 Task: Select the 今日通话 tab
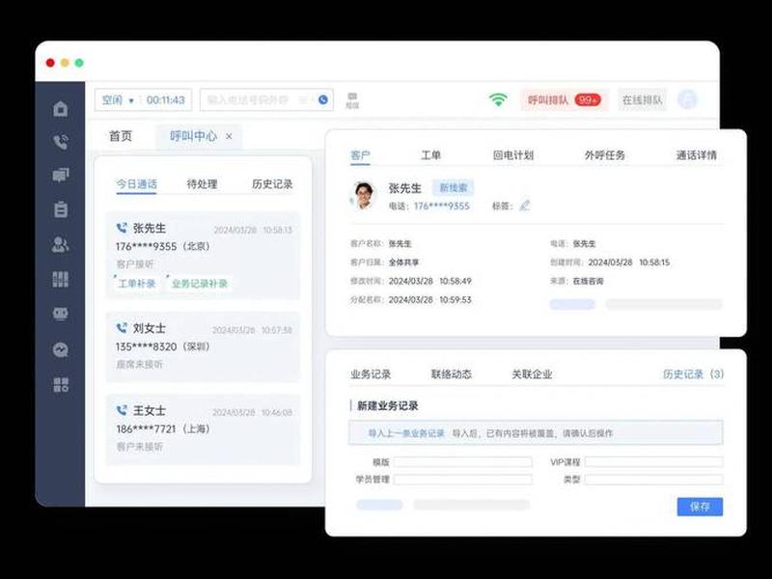coord(136,184)
